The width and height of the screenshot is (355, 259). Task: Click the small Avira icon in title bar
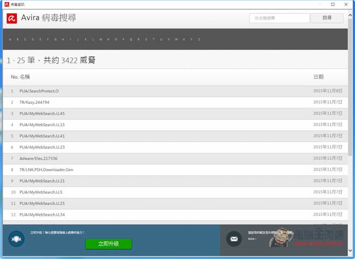coord(7,4)
